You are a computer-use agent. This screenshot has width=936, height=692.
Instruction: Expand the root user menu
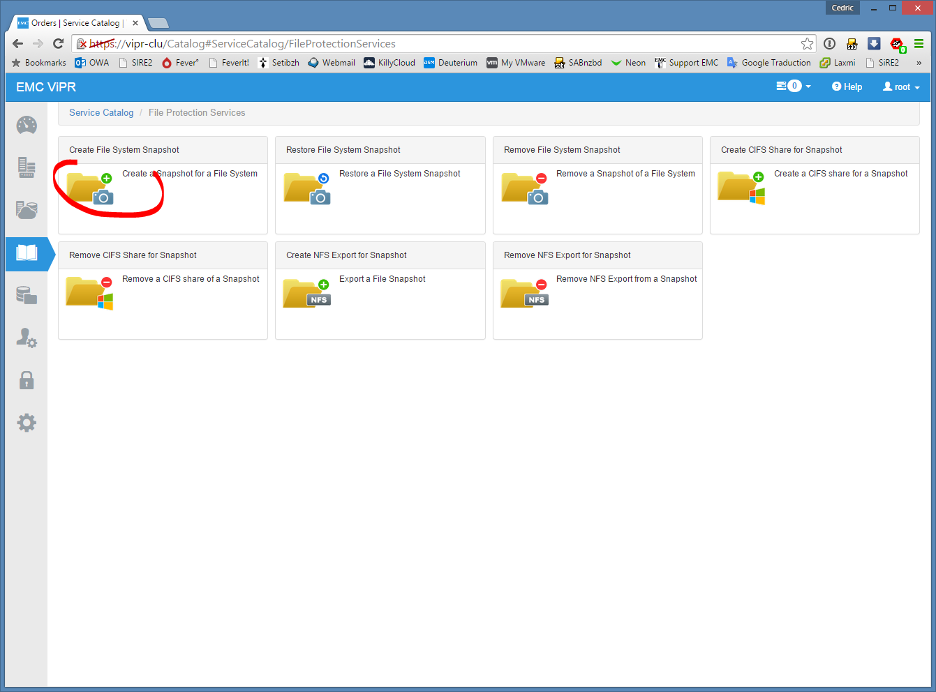(x=901, y=86)
